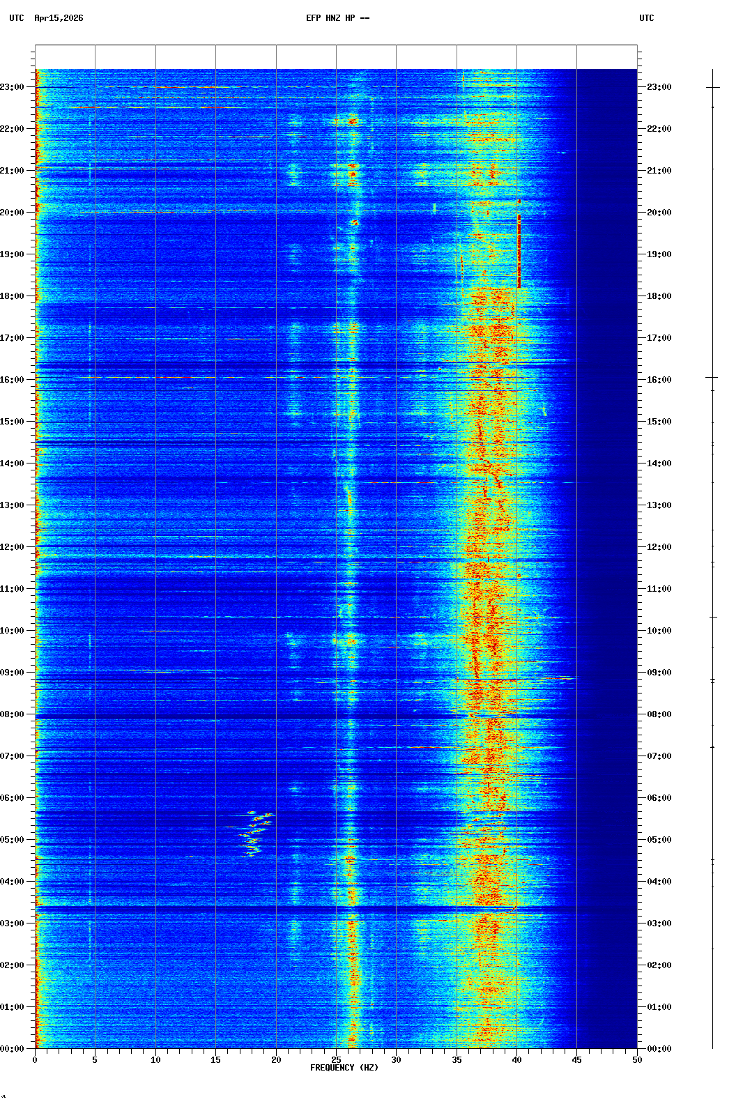743x1104 pixels.
Task: Select the 12:00 label on right axis
Action: (x=659, y=547)
